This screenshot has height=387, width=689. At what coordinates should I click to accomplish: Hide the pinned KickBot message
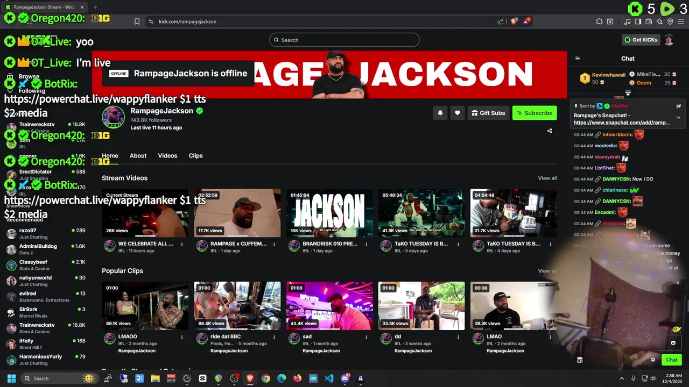[678, 106]
